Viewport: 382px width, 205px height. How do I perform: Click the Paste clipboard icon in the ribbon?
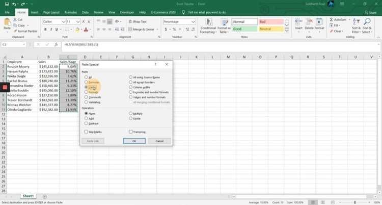(x=7, y=22)
